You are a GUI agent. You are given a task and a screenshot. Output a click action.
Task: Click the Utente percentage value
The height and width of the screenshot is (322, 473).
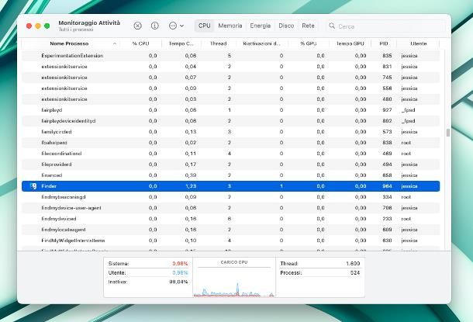180,273
